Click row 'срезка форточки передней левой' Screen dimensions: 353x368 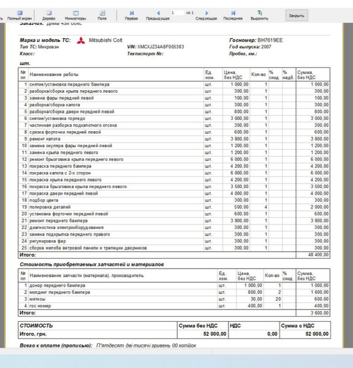pos(174,132)
